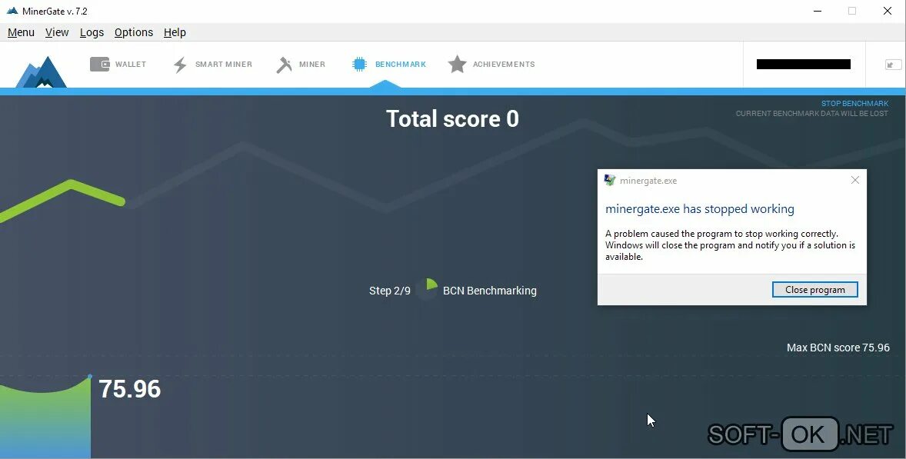Click the large 75.96 score value
This screenshot has width=906, height=459.
tap(129, 388)
